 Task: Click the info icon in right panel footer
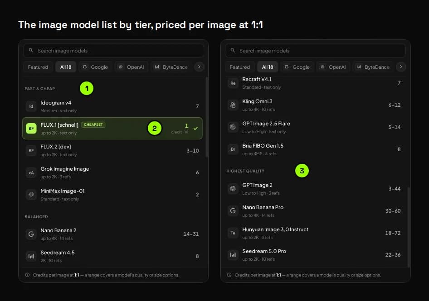tap(229, 275)
